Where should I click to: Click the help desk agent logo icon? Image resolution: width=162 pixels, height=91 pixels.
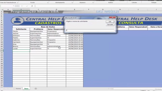[x=17, y=20]
